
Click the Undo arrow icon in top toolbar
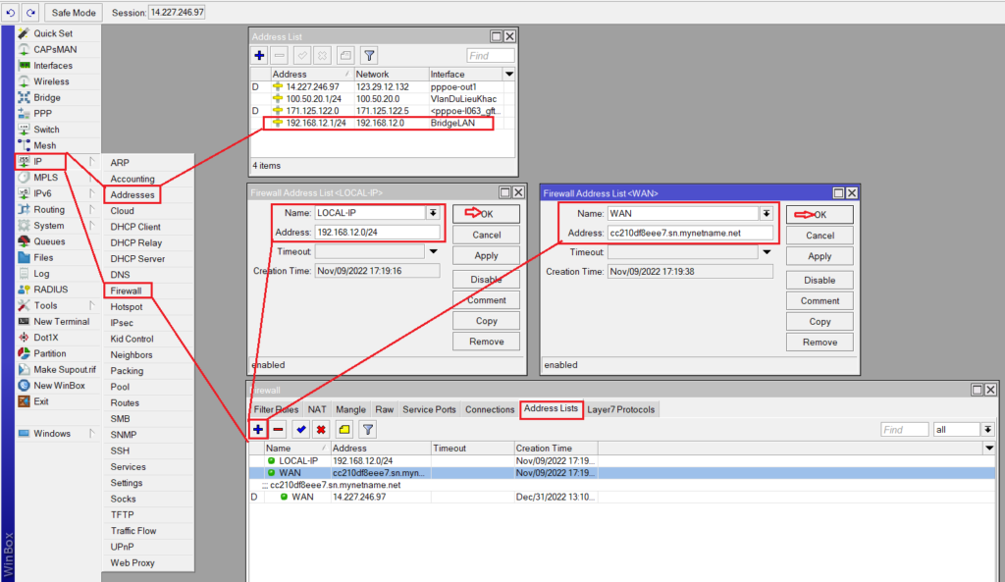pos(11,12)
